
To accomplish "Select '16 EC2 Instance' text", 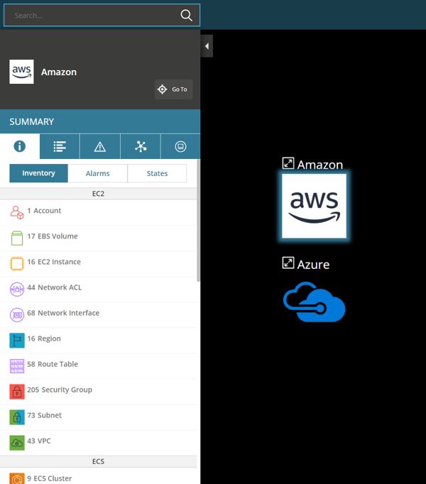I will click(x=54, y=262).
